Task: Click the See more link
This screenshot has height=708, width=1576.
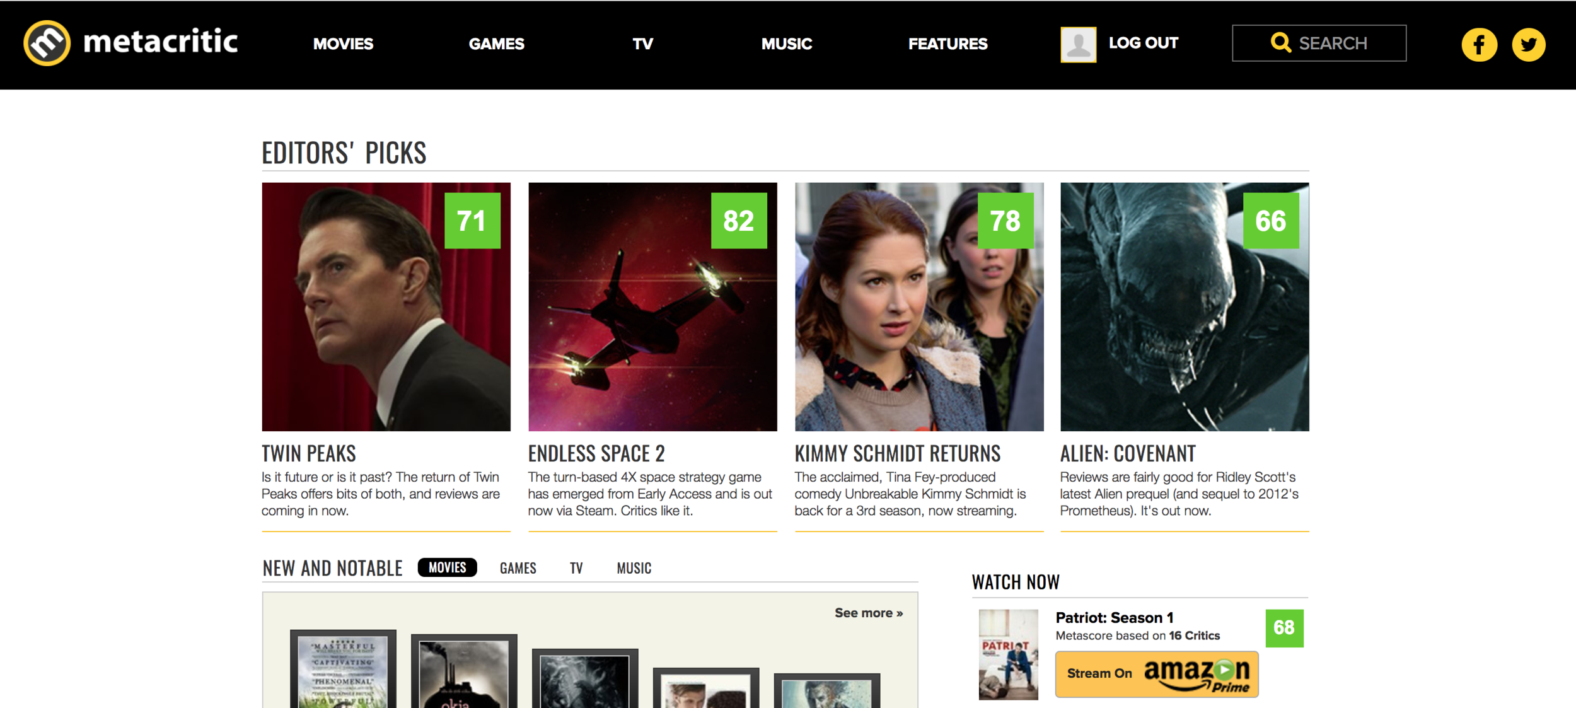Action: [868, 613]
